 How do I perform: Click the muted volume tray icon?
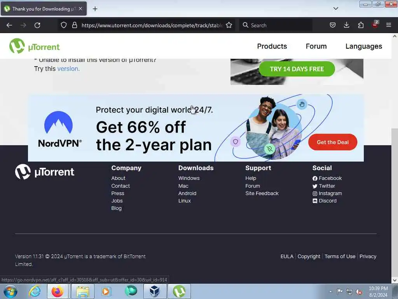pyautogui.click(x=359, y=292)
